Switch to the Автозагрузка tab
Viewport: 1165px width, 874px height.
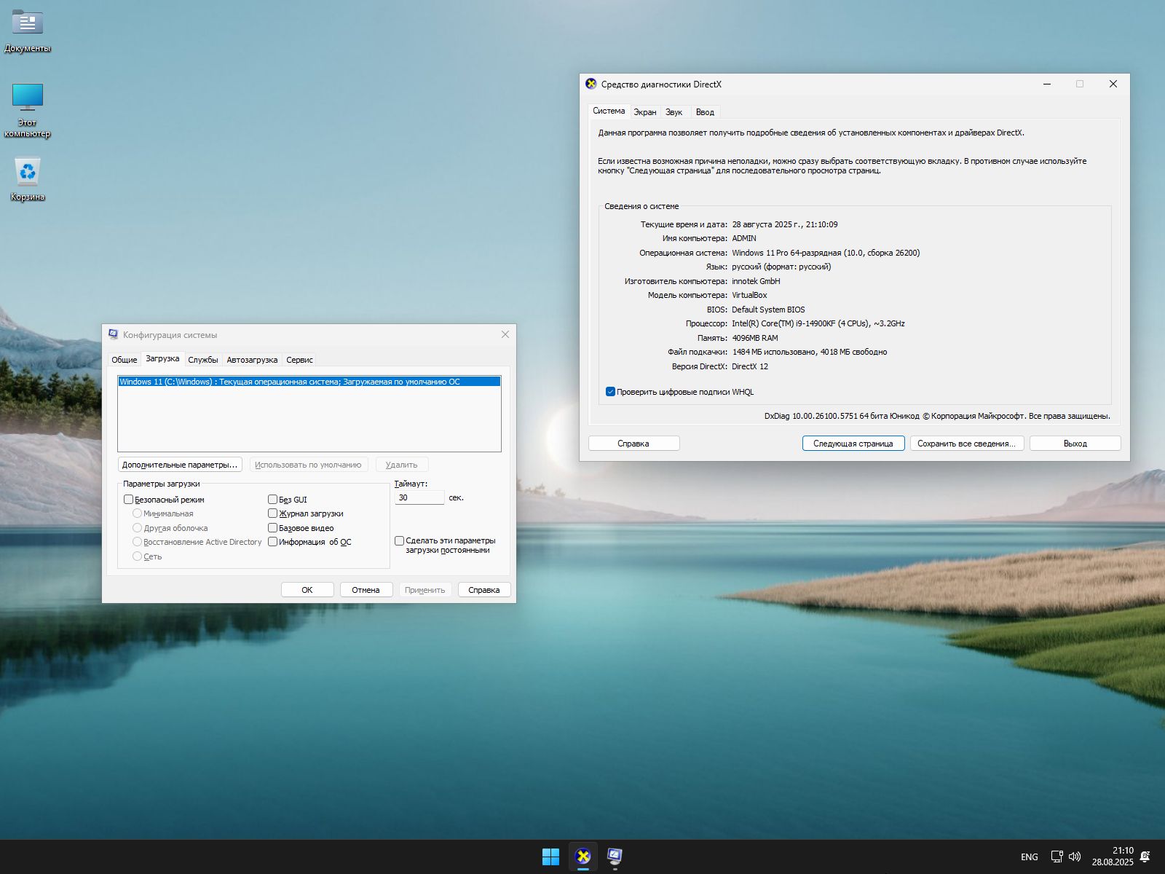252,360
